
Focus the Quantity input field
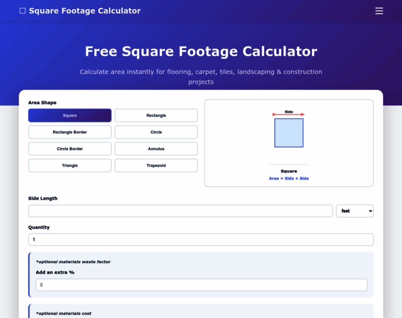200,240
